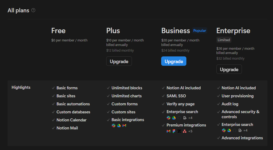
Task: Click "$24 billed monthly" text
Action: (175, 50)
